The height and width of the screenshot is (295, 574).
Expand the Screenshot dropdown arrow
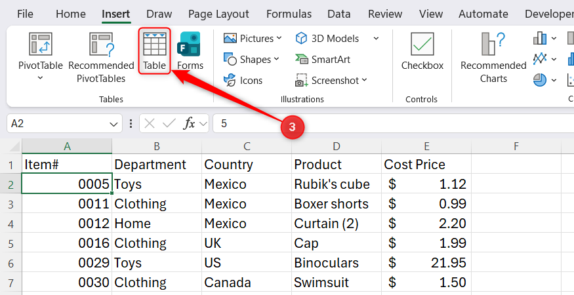pos(364,80)
